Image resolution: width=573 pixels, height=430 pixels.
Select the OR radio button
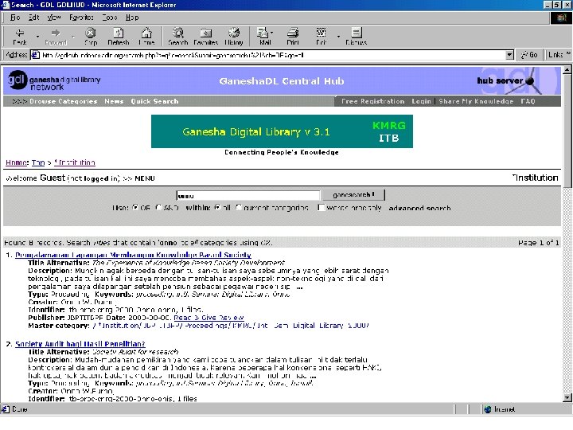click(135, 207)
